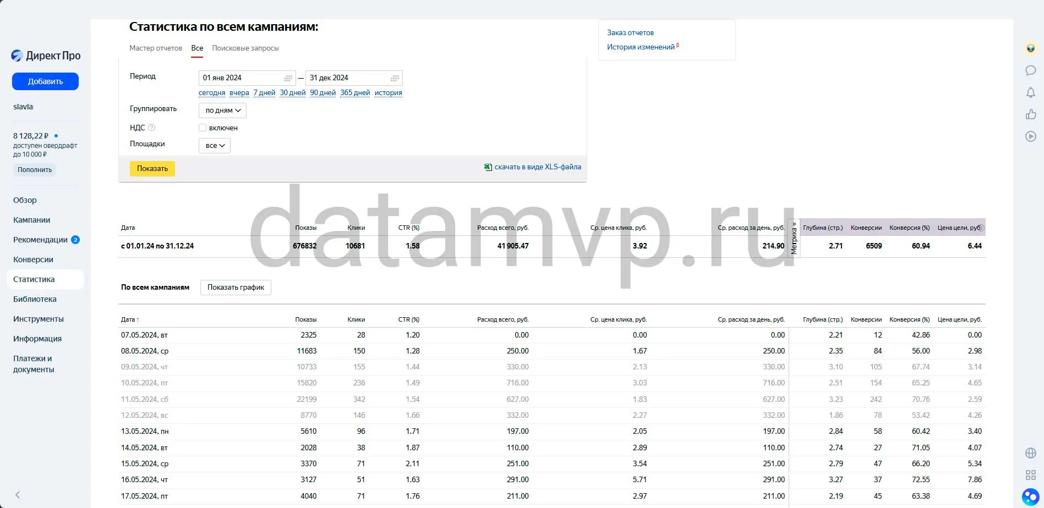The image size is (1044, 508).
Task: Select the Все tab
Action: [x=197, y=48]
